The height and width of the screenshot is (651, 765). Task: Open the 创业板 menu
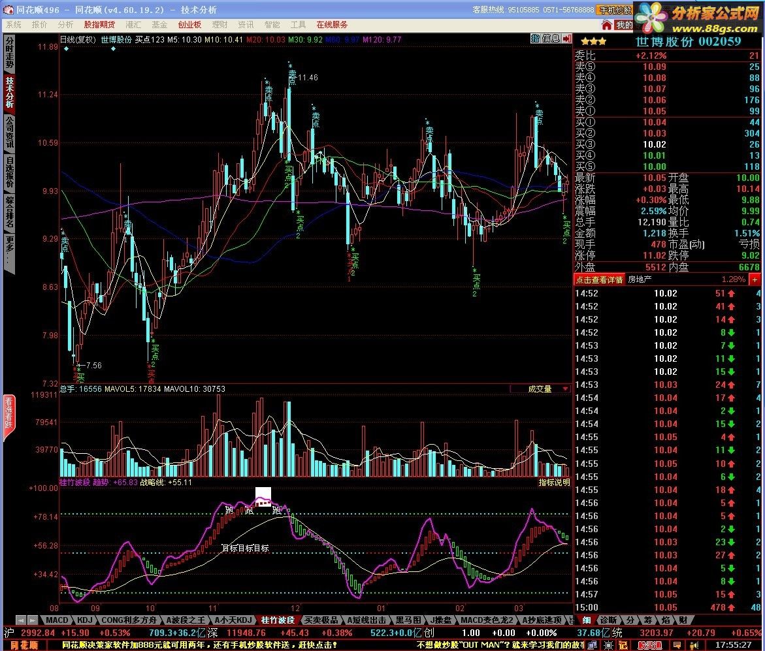(190, 24)
